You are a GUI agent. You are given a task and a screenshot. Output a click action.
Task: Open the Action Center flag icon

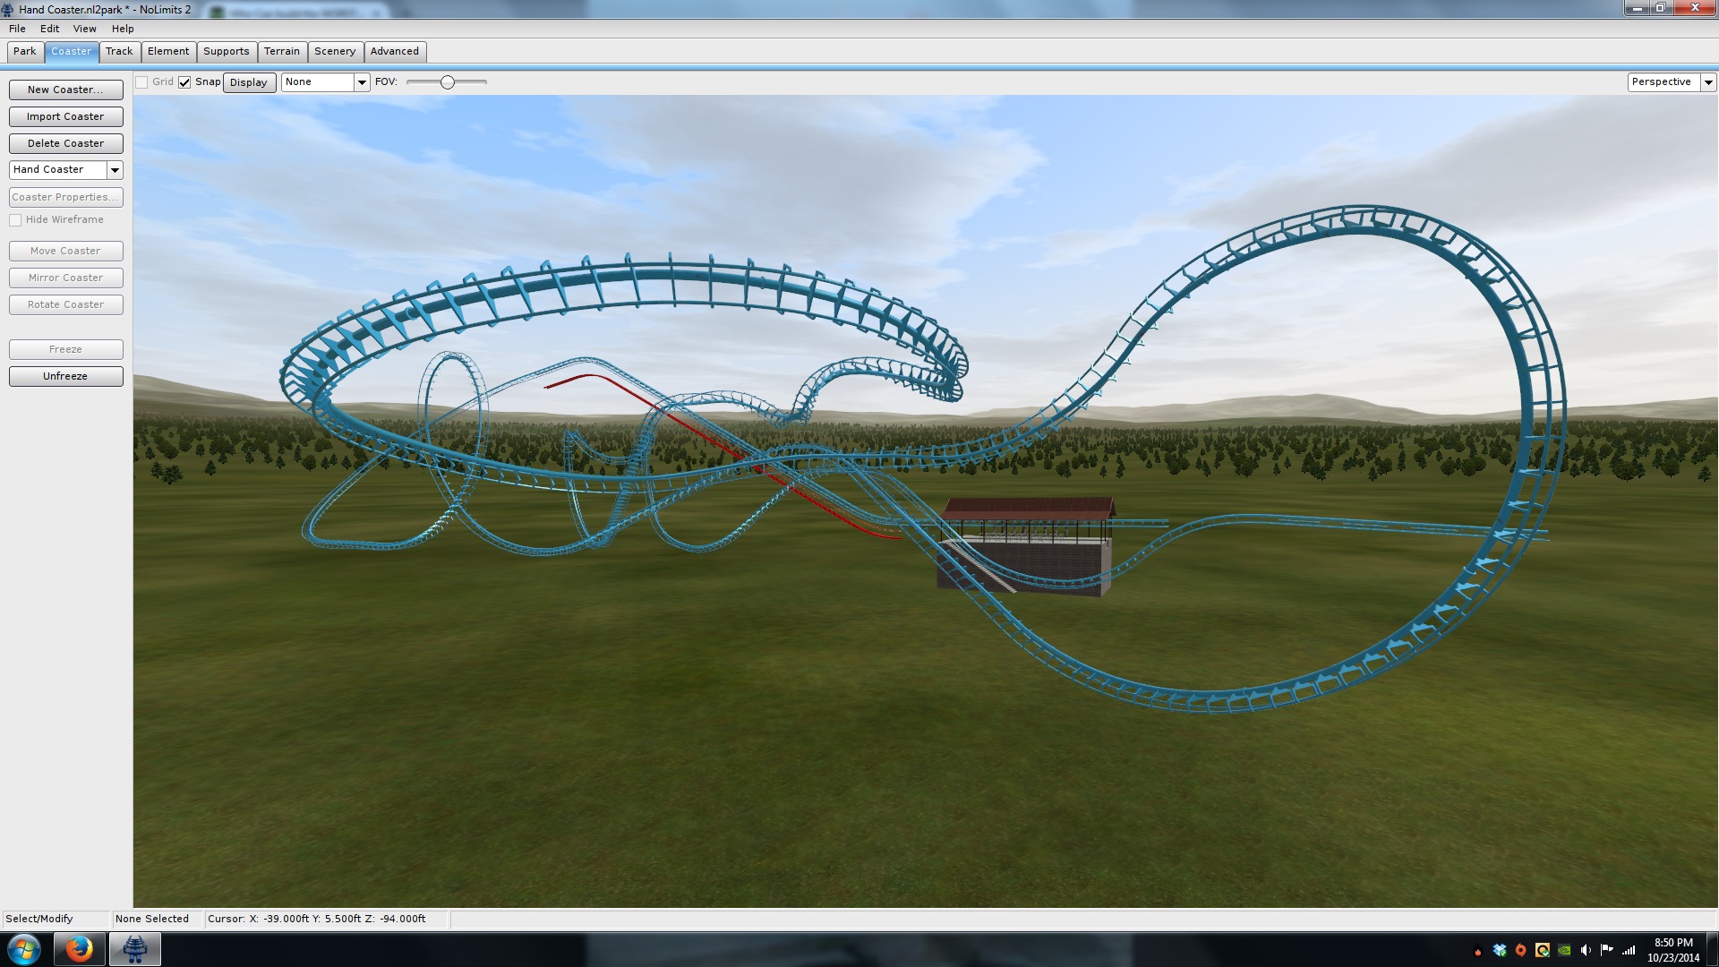1607,950
